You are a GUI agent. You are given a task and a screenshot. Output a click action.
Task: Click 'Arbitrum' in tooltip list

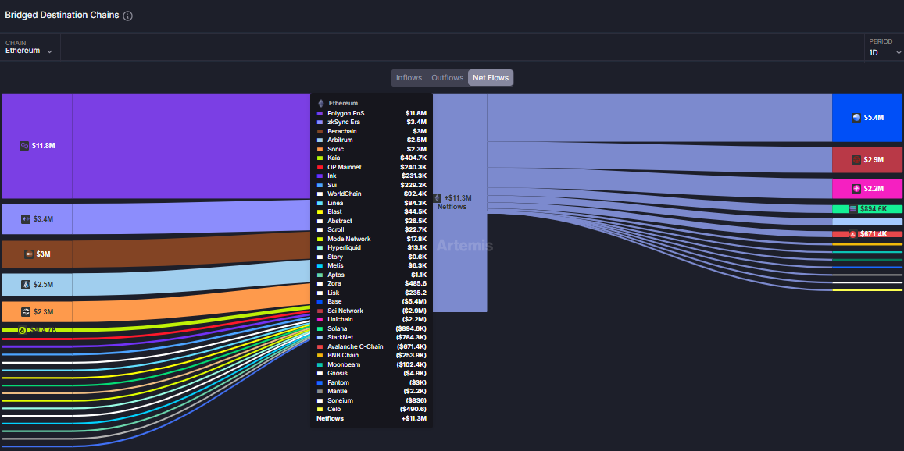pyautogui.click(x=340, y=140)
